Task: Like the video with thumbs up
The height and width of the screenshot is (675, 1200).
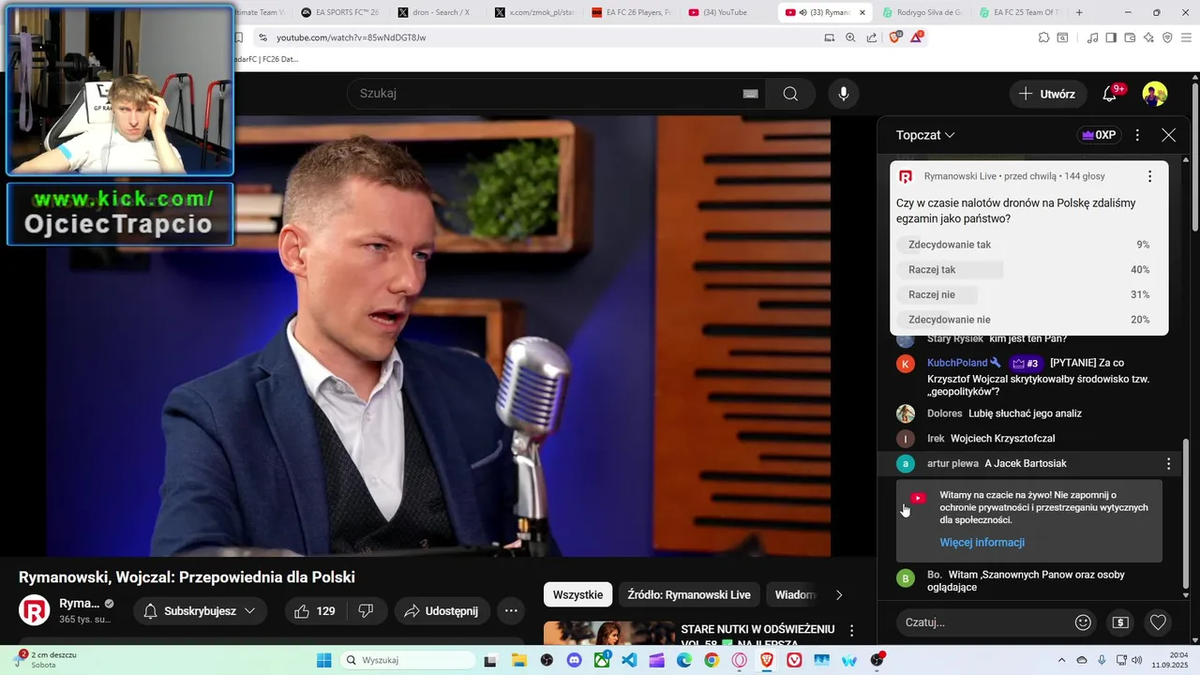Action: point(316,610)
